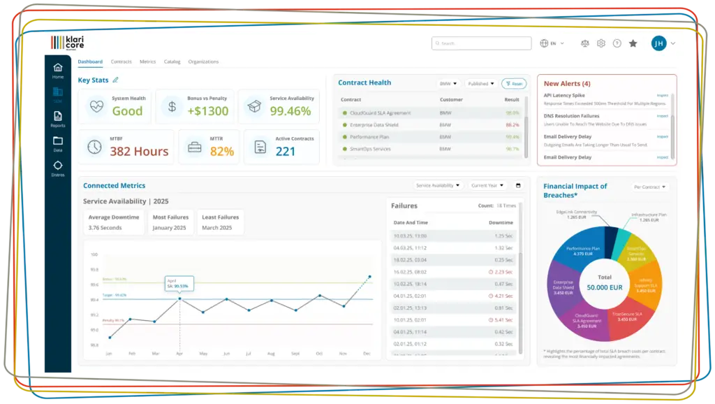This screenshot has height=404, width=715.
Task: Click the calendar icon in Connected Metrics
Action: (x=518, y=185)
